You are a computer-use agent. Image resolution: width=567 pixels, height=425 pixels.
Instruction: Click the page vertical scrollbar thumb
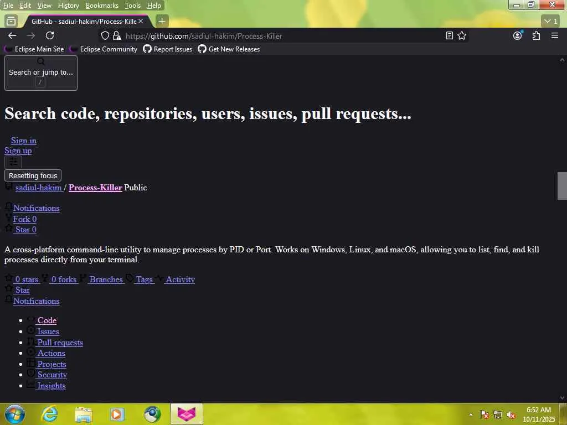[x=562, y=186]
